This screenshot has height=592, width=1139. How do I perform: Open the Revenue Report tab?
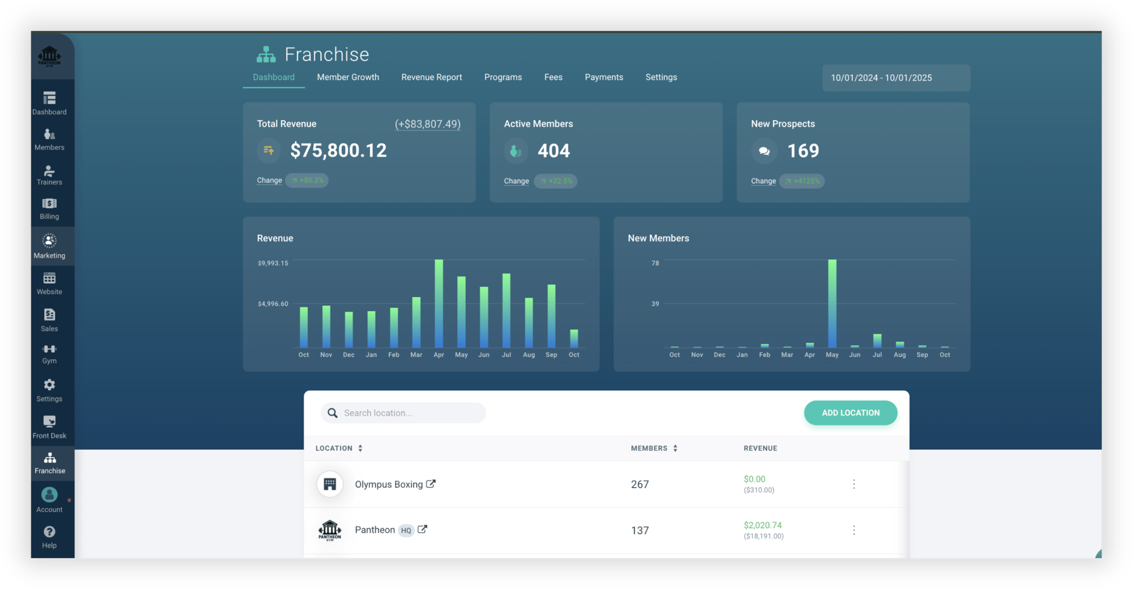click(x=432, y=77)
